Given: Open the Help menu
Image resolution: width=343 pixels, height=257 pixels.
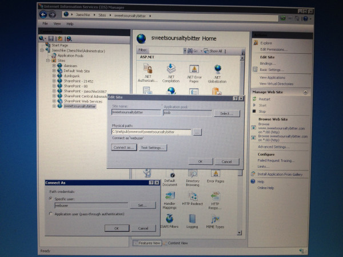Looking at the screenshot, I should point(70,24).
